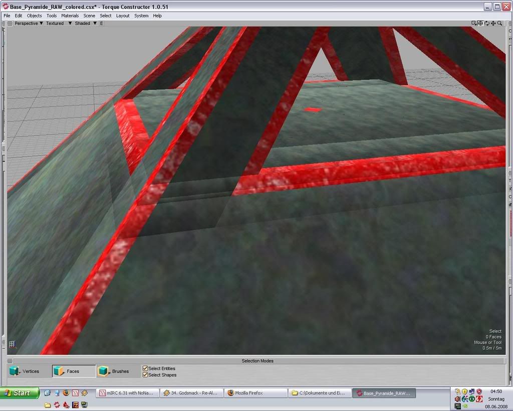Click the Selection Modes panel header
Screen dimensions: 513x411
(257, 361)
